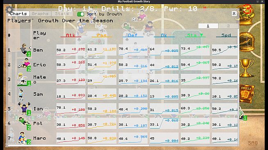Click Ben's Atk growth chart
Viewport: 268px width, 150px height.
[71, 50]
